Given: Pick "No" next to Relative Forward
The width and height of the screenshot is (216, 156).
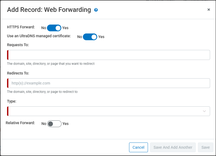Looking at the screenshot, I should click(x=44, y=124).
